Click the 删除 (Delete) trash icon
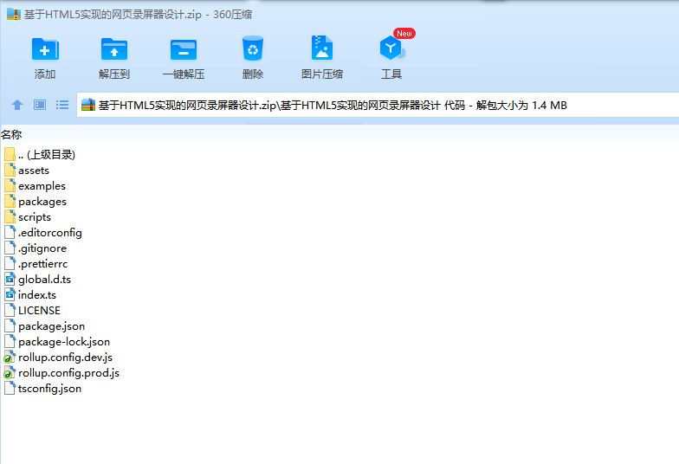Viewport: 679px width, 464px height. click(x=253, y=48)
